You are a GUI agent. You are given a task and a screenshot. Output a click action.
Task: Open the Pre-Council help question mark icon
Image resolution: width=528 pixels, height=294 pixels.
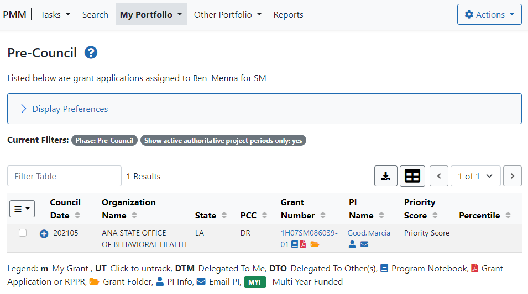pyautogui.click(x=91, y=53)
